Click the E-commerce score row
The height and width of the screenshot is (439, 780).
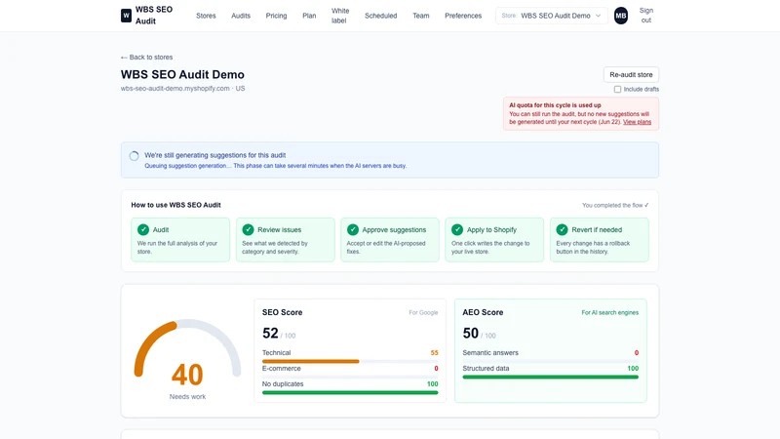point(350,371)
